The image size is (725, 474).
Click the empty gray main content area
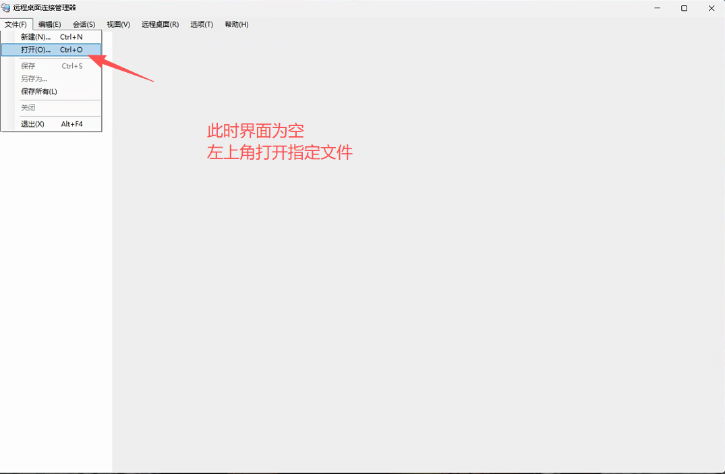[x=418, y=303]
